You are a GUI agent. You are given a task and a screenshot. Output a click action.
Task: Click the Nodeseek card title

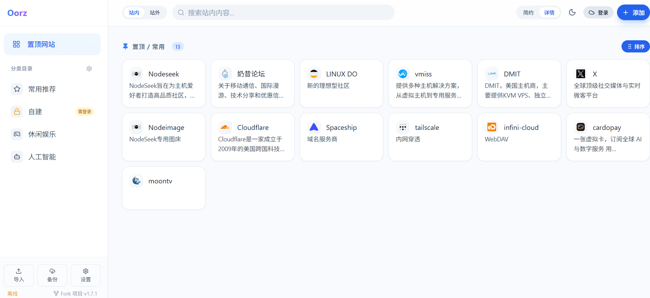164,74
